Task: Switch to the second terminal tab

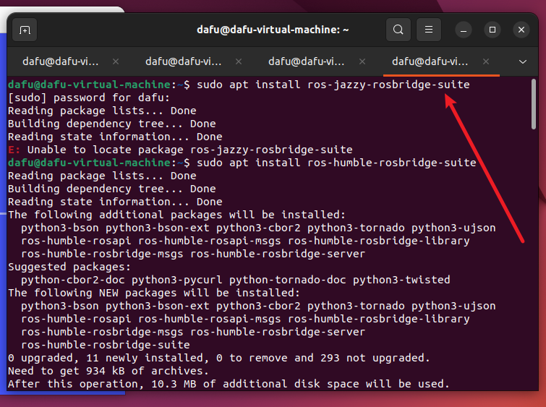Action: 183,61
